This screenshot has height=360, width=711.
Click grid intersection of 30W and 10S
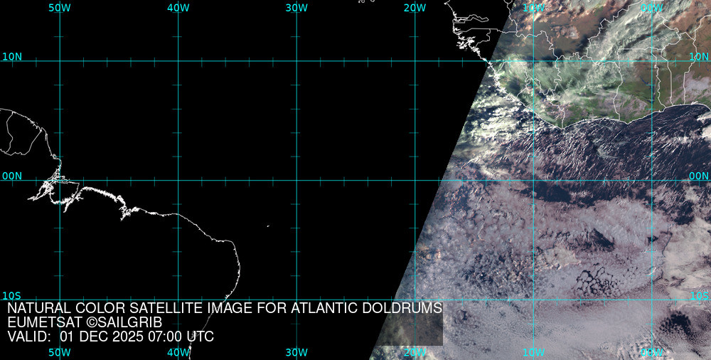tap(296, 300)
